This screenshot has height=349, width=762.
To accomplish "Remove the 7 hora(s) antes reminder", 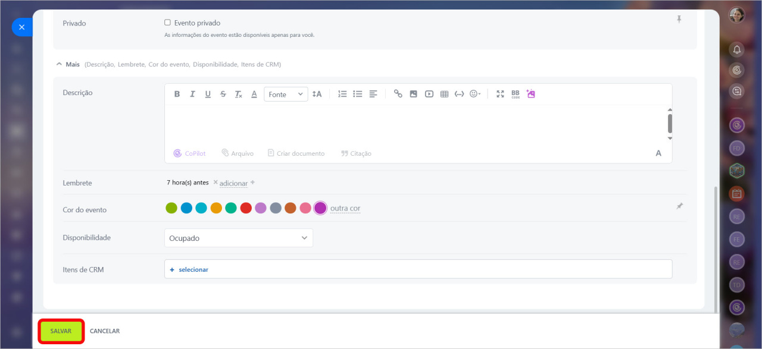I will click(x=216, y=182).
